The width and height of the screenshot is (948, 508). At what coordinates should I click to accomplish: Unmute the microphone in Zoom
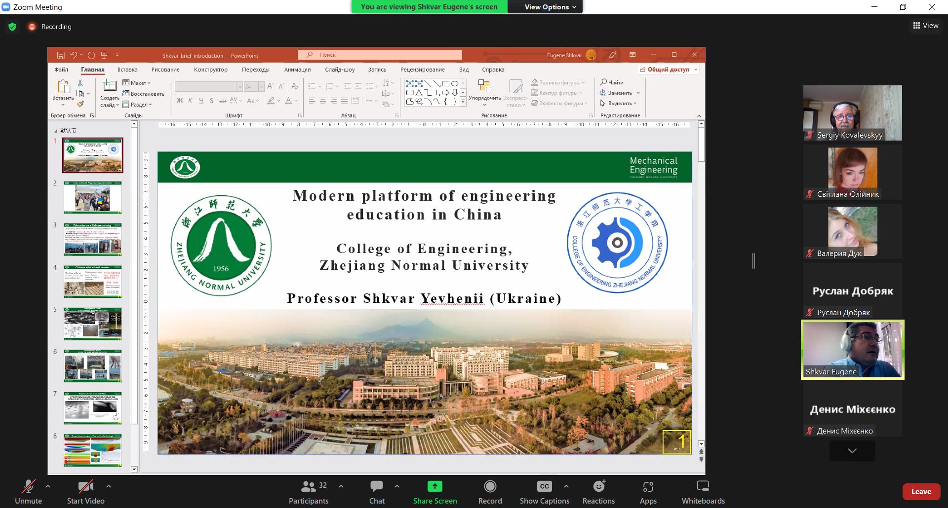click(28, 492)
